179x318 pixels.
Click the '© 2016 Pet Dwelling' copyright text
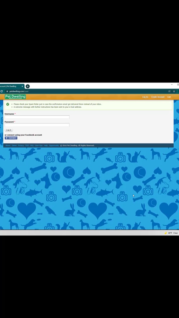click(x=77, y=145)
